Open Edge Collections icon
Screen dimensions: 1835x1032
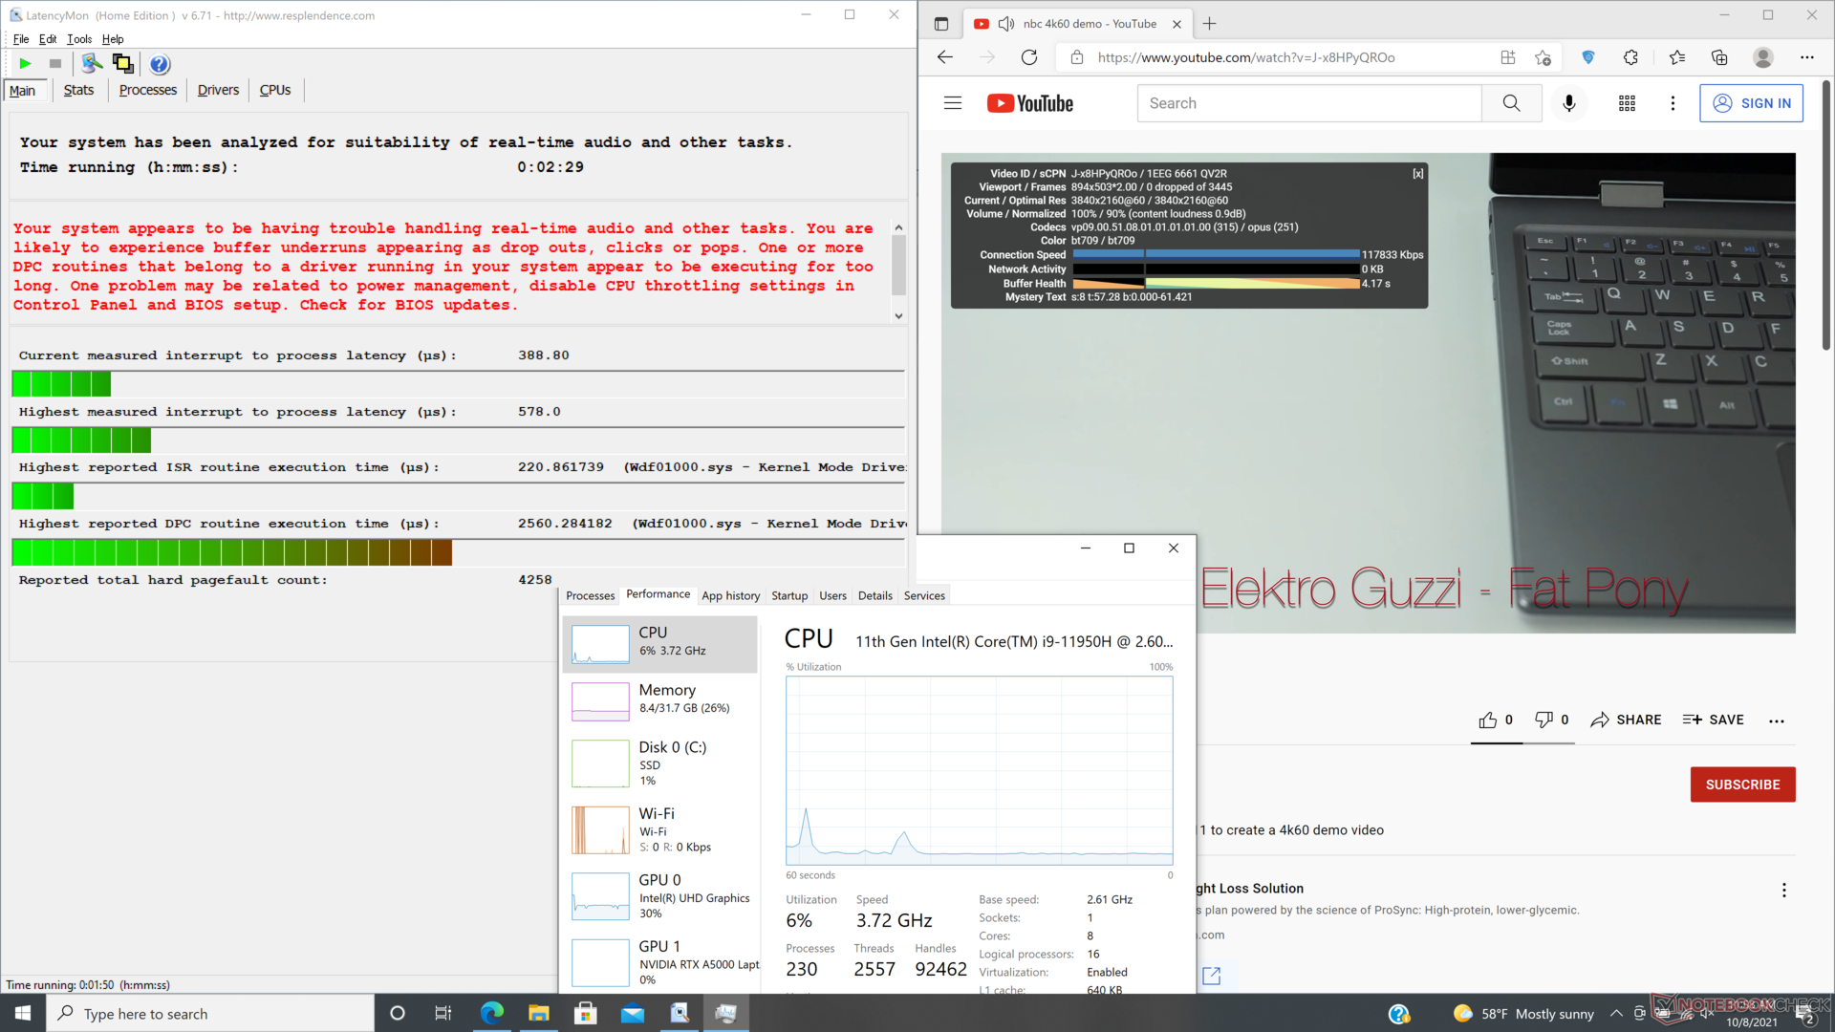click(x=1719, y=57)
